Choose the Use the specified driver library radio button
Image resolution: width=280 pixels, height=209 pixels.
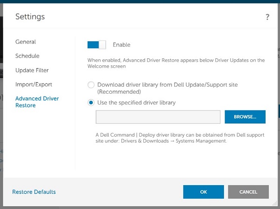point(91,103)
